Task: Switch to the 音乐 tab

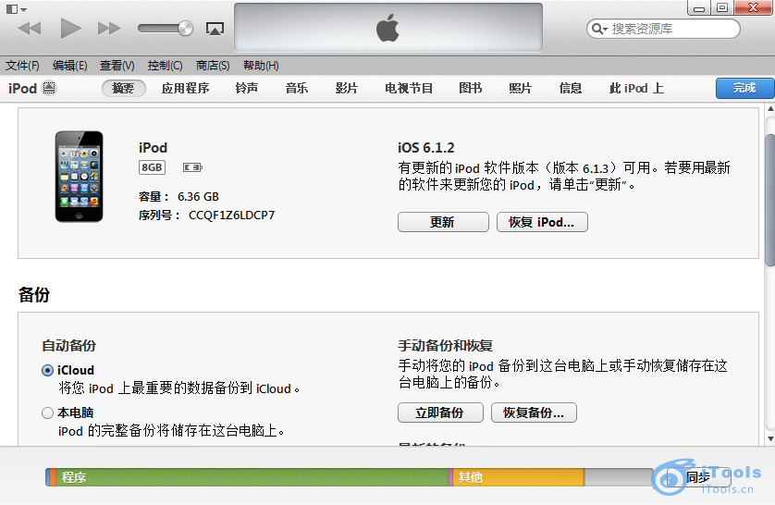Action: [297, 88]
